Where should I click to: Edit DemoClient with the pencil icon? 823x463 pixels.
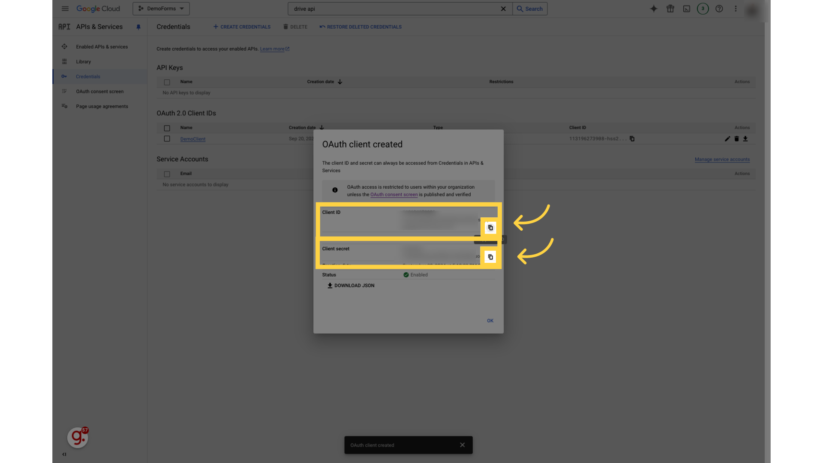727,139
